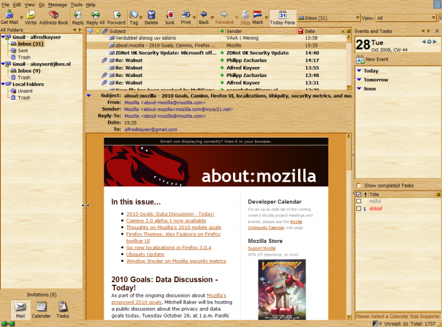This screenshot has width=442, height=327.
Task: Open Camino 2.0 alpha 1 now available link
Action: pos(166,221)
